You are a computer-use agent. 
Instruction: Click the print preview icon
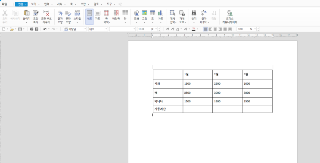click(x=37, y=29)
